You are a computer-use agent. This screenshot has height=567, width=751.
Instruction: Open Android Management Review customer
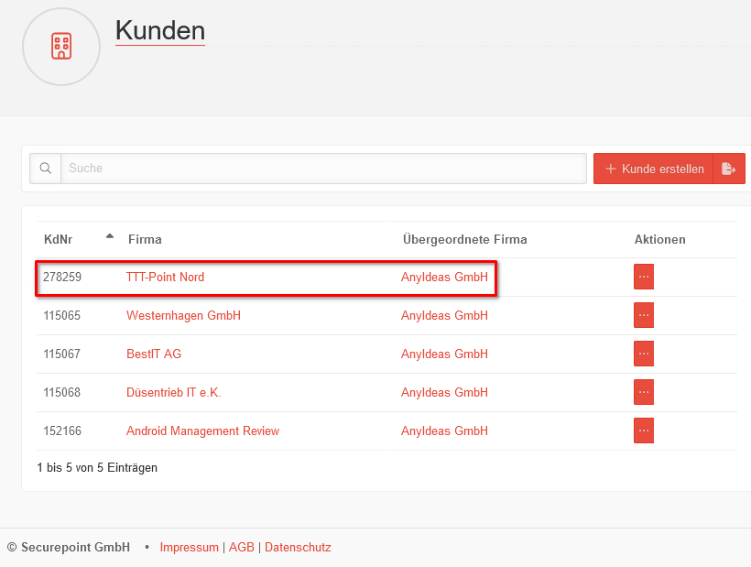202,431
